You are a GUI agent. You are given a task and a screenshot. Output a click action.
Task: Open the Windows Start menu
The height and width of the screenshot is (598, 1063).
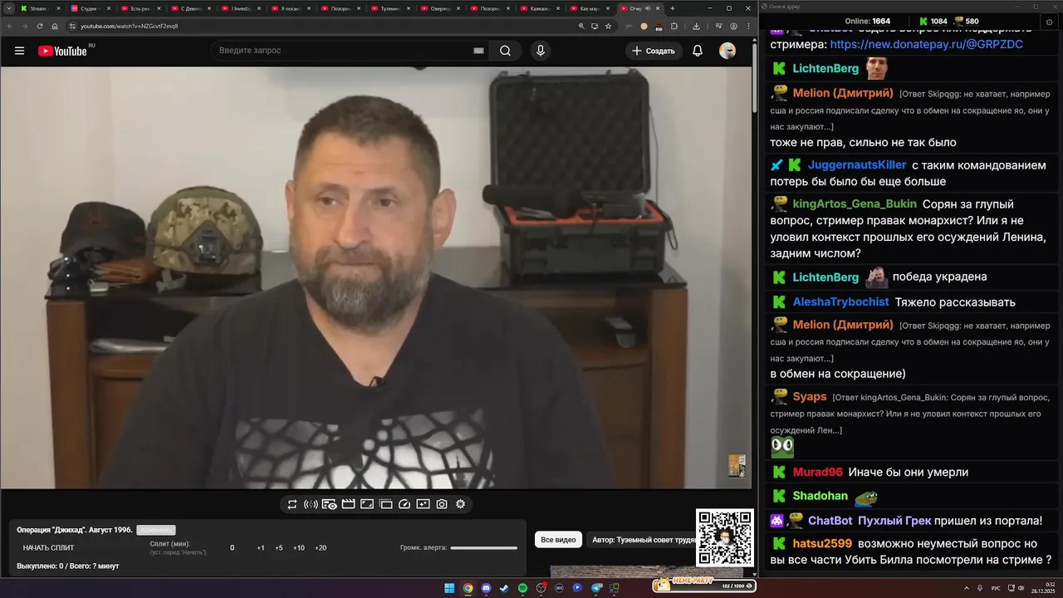pos(449,588)
